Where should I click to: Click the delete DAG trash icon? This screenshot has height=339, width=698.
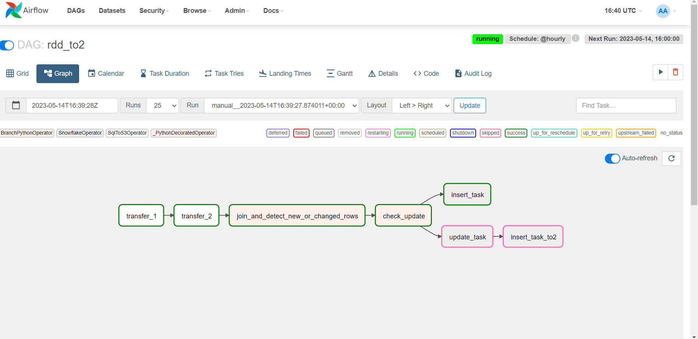pos(676,72)
